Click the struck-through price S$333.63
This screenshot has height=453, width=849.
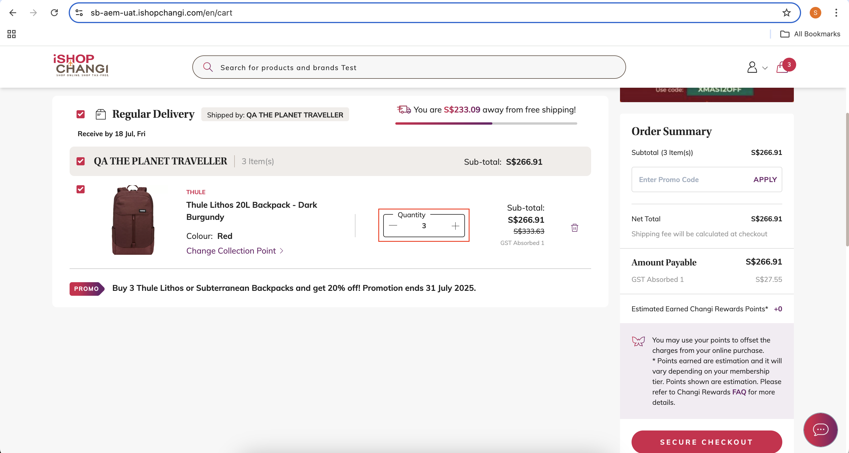pos(529,231)
